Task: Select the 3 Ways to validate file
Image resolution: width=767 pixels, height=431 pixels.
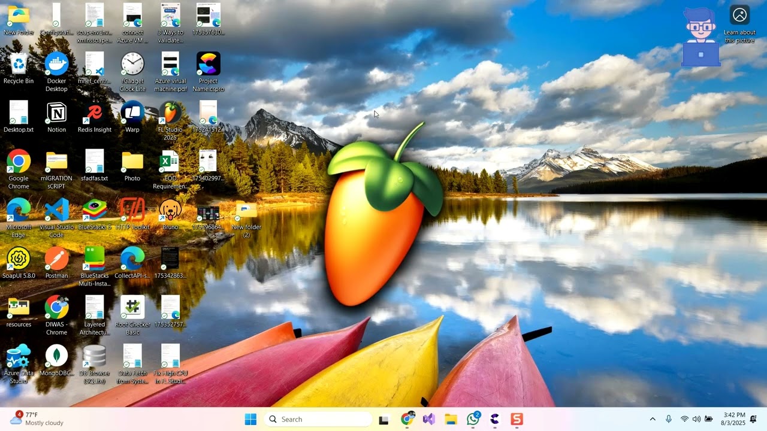Action: point(170,15)
